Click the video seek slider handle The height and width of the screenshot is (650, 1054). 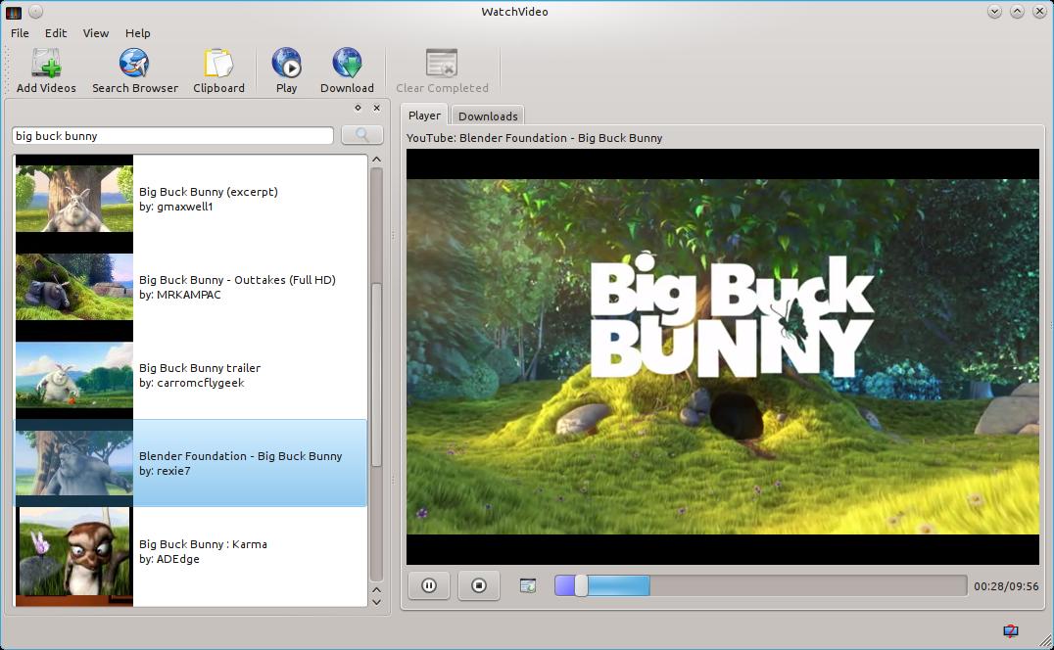pyautogui.click(x=581, y=585)
